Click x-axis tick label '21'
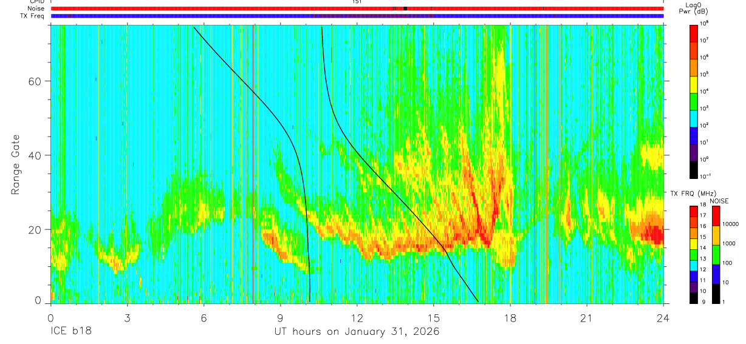Image resolution: width=746 pixels, height=344 pixels. [x=587, y=318]
